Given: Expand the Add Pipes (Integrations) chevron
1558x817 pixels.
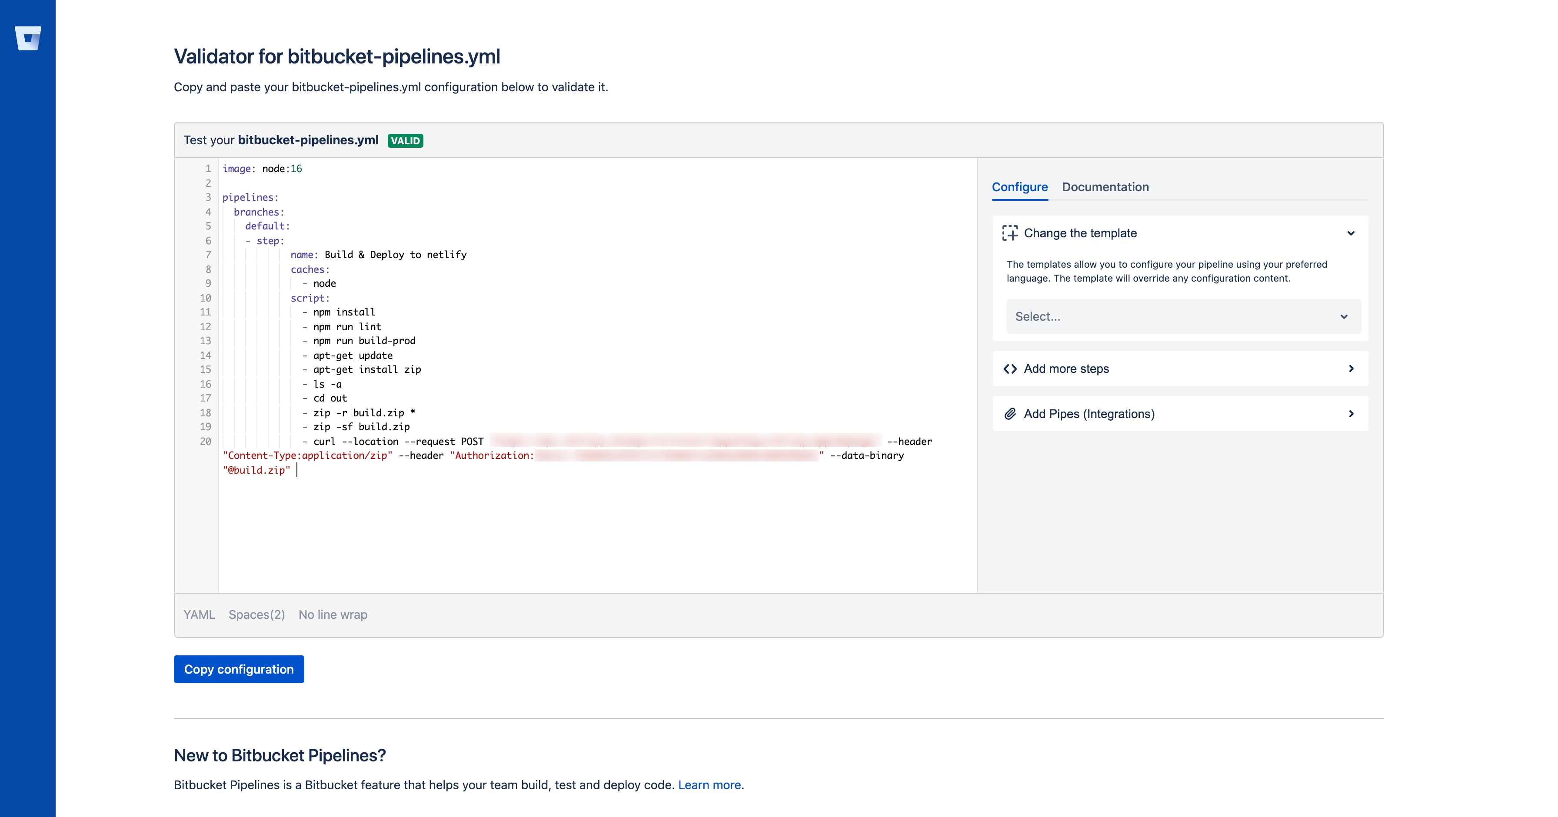Looking at the screenshot, I should coord(1351,414).
